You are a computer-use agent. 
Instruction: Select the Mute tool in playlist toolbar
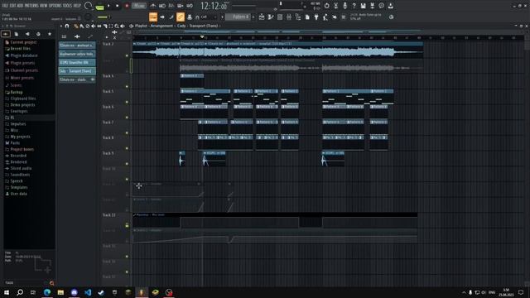(x=94, y=26)
